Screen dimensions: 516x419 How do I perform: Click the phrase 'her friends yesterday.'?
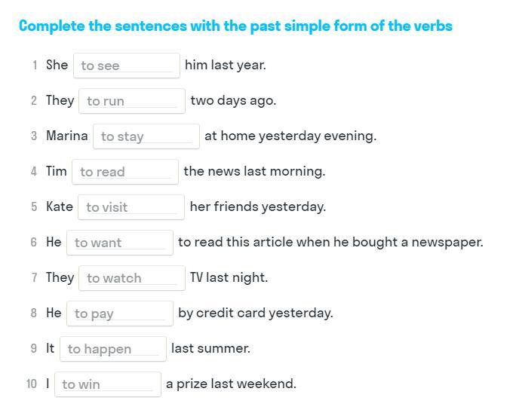coord(257,207)
